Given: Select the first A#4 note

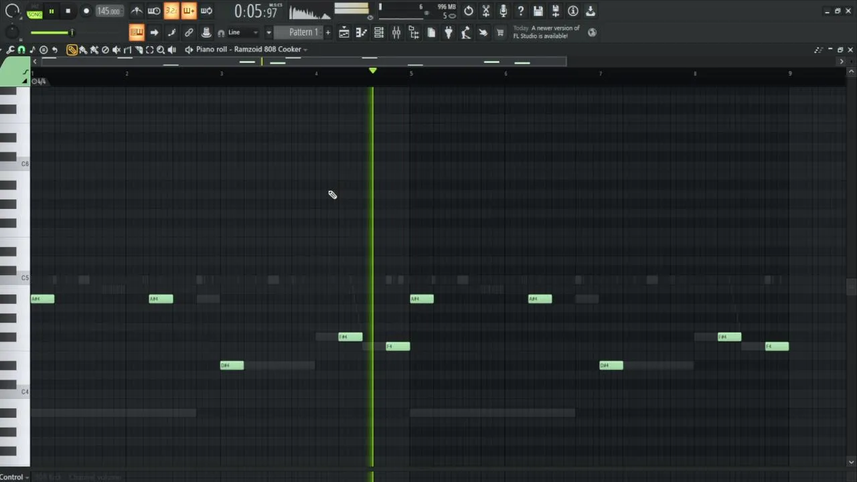Looking at the screenshot, I should tap(42, 299).
